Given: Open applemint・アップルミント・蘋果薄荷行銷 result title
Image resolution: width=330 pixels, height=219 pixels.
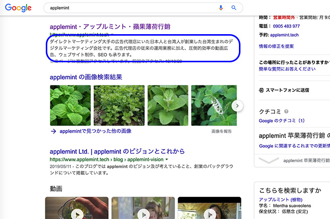Looking at the screenshot, I should (110, 27).
